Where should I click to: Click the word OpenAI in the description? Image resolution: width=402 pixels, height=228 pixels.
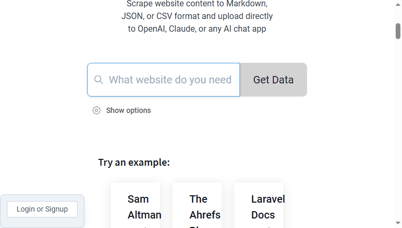click(152, 28)
